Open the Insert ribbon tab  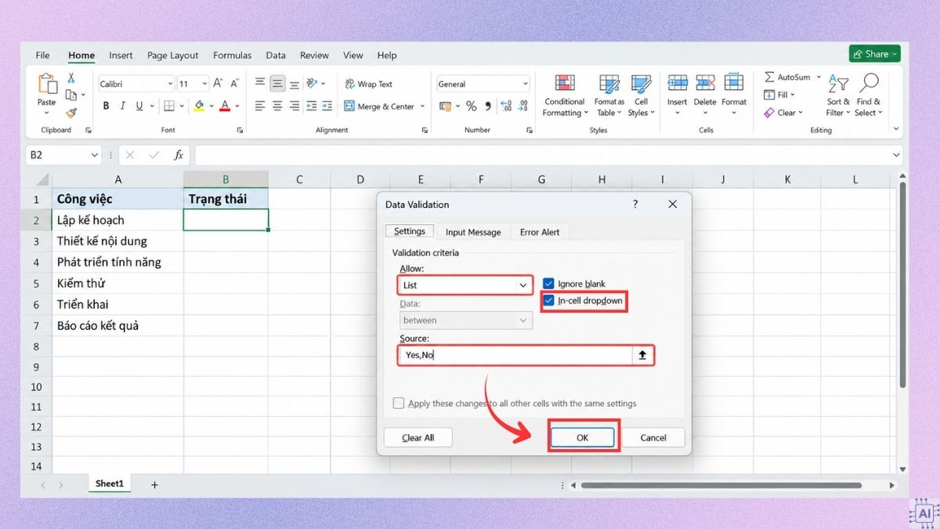pos(121,56)
